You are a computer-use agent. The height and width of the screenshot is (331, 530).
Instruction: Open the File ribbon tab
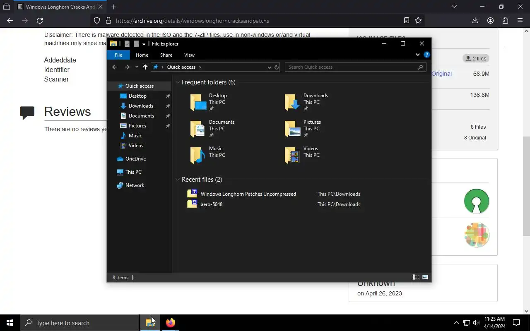pos(118,55)
